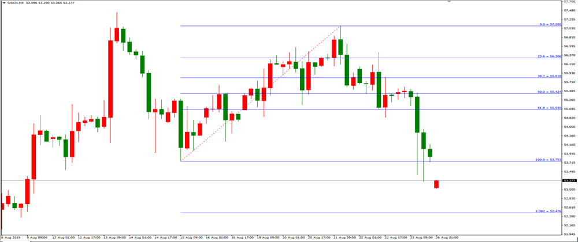Viewport: 578px width, 242px height.
Task: Click the 38.2 Fibonacci level label at 55.818
Action: coord(549,76)
